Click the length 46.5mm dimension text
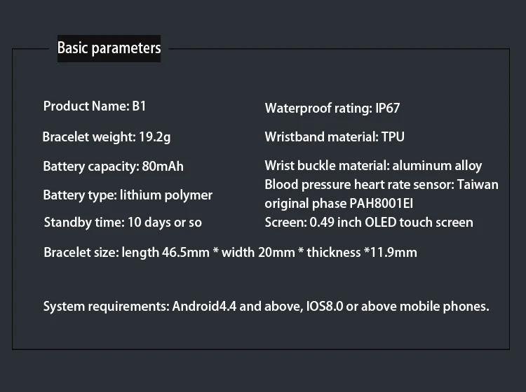Image resolution: width=526 pixels, height=392 pixels. point(166,252)
